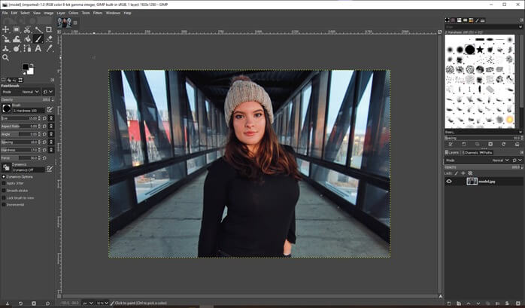This screenshot has width=525, height=308.
Task: Select the Color Picker eyedropper tool
Action: (x=49, y=49)
